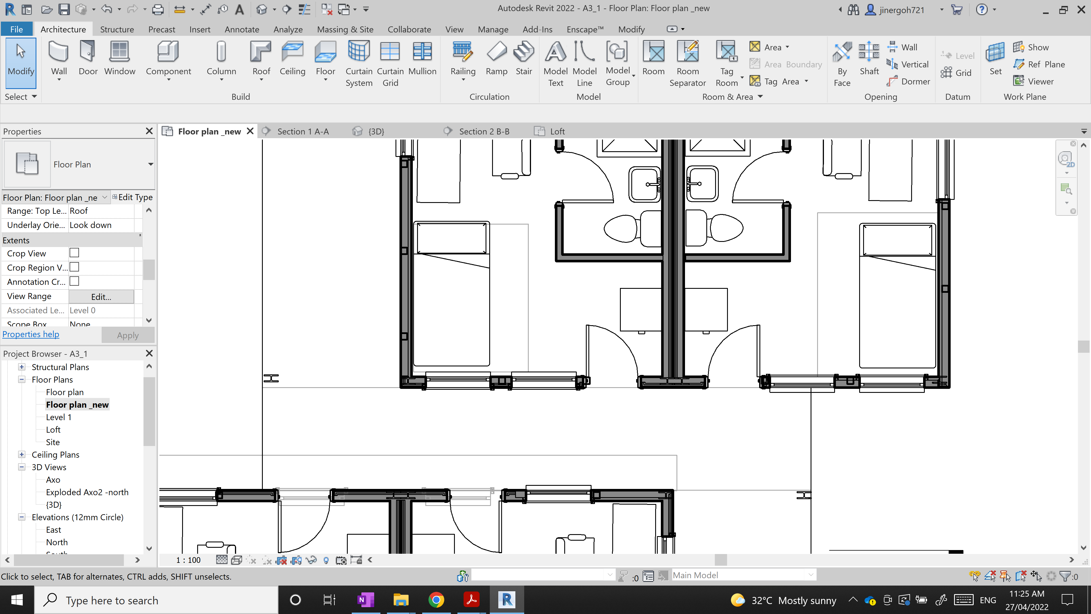Open the Section 1 A-A view tab

pos(303,131)
